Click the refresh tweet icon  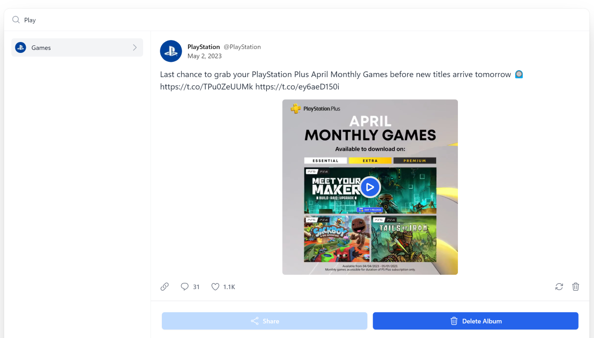[559, 287]
